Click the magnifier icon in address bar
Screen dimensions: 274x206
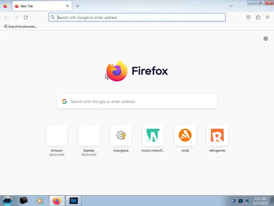pyautogui.click(x=53, y=17)
